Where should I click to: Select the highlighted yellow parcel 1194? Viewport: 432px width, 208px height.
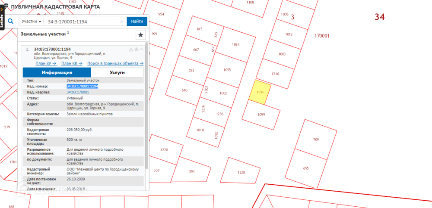pos(260,92)
